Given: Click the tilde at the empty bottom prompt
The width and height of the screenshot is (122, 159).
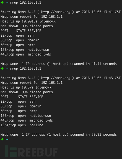Looking at the screenshot, I should pyautogui.click(x=7, y=139).
